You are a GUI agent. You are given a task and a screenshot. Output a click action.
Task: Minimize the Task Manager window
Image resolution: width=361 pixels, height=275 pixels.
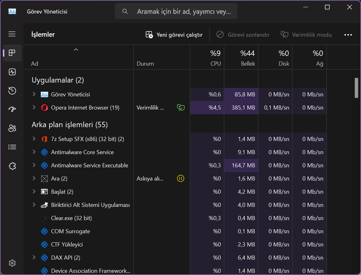(306, 7)
